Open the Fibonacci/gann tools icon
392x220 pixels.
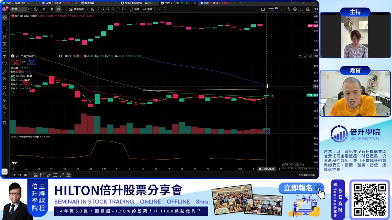tap(4, 31)
